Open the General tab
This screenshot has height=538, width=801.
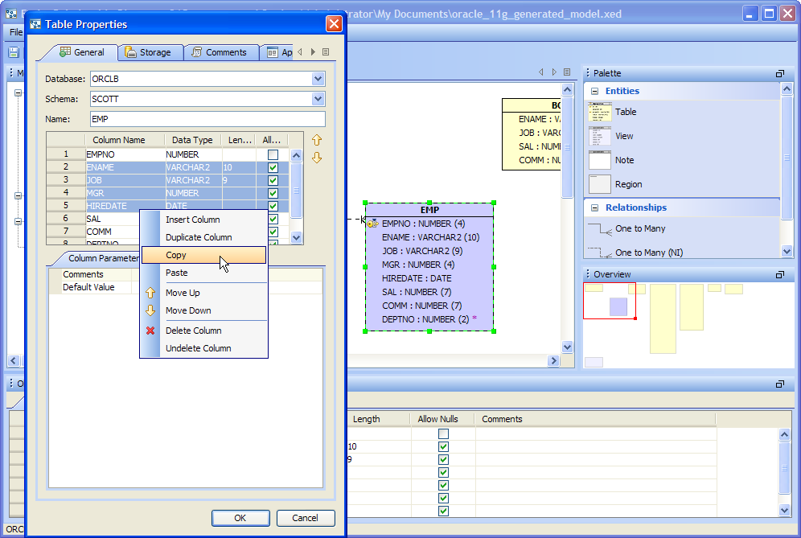pyautogui.click(x=82, y=52)
